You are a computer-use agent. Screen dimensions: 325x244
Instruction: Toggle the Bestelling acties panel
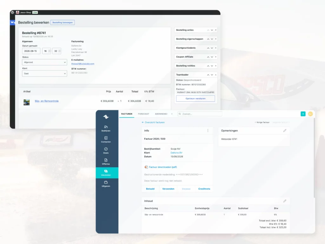[x=216, y=30]
